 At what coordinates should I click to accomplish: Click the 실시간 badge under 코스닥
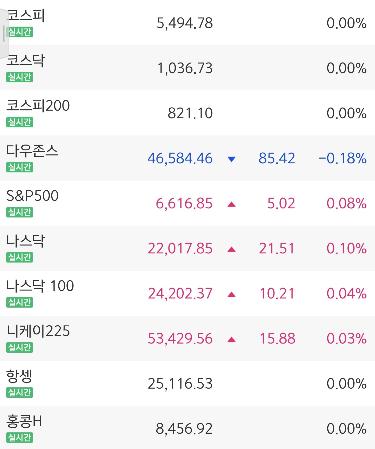point(20,77)
